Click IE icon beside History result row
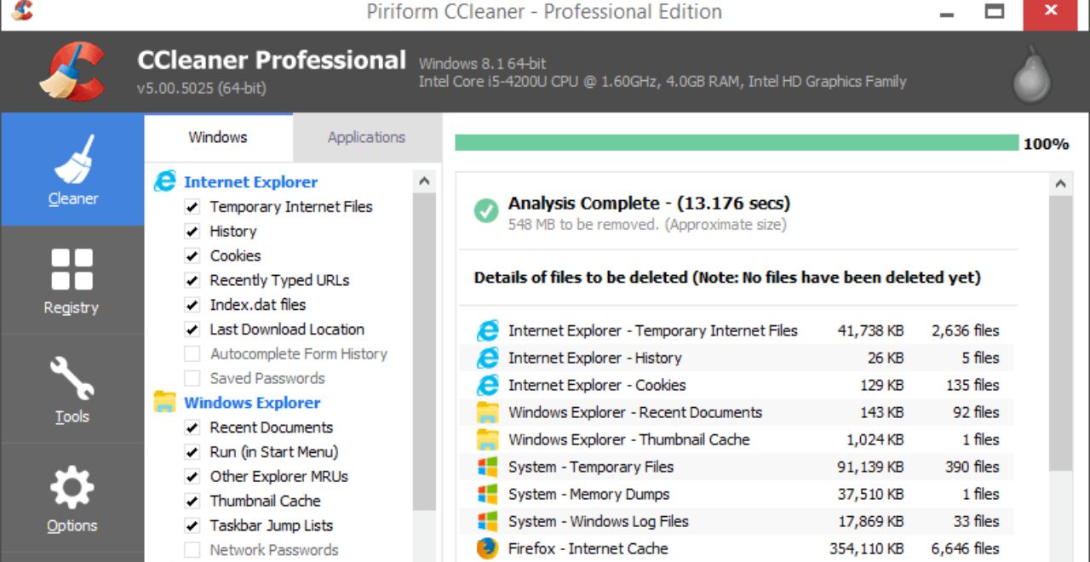Image resolution: width=1090 pixels, height=562 pixels. click(x=487, y=358)
